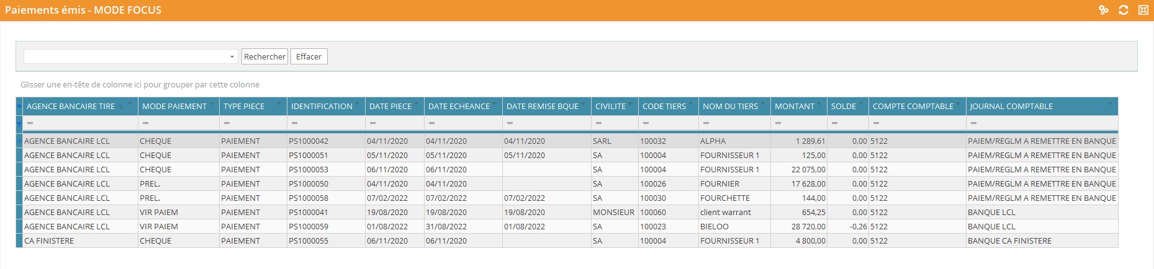Click filter icon on MODE PAIEMENT column
The width and height of the screenshot is (1154, 269).
click(x=212, y=104)
